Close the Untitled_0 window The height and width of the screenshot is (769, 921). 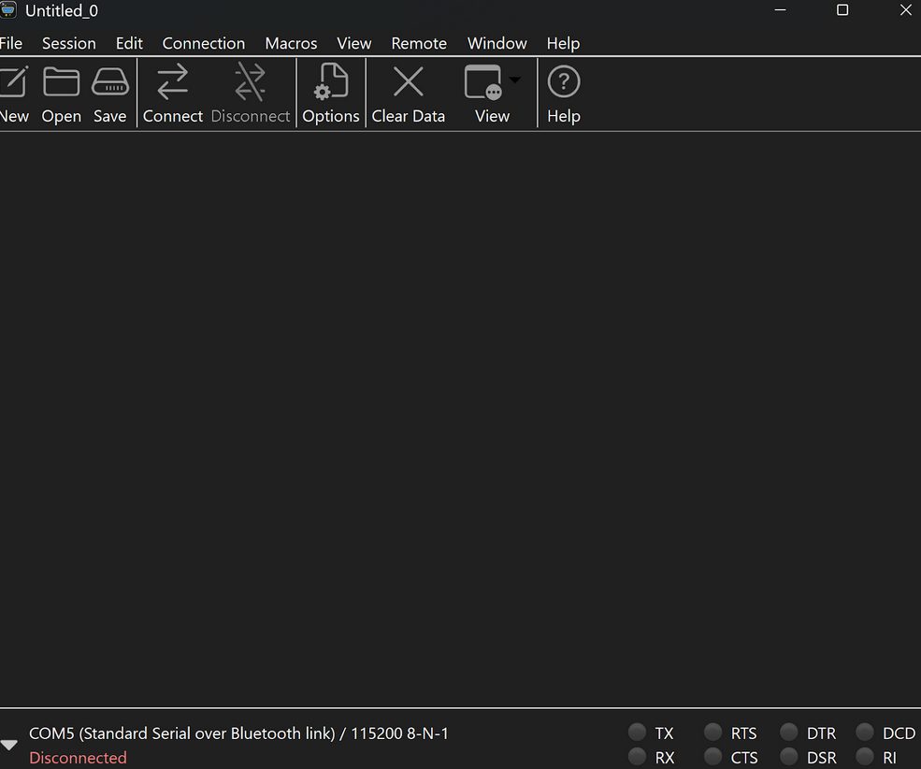pyautogui.click(x=906, y=10)
